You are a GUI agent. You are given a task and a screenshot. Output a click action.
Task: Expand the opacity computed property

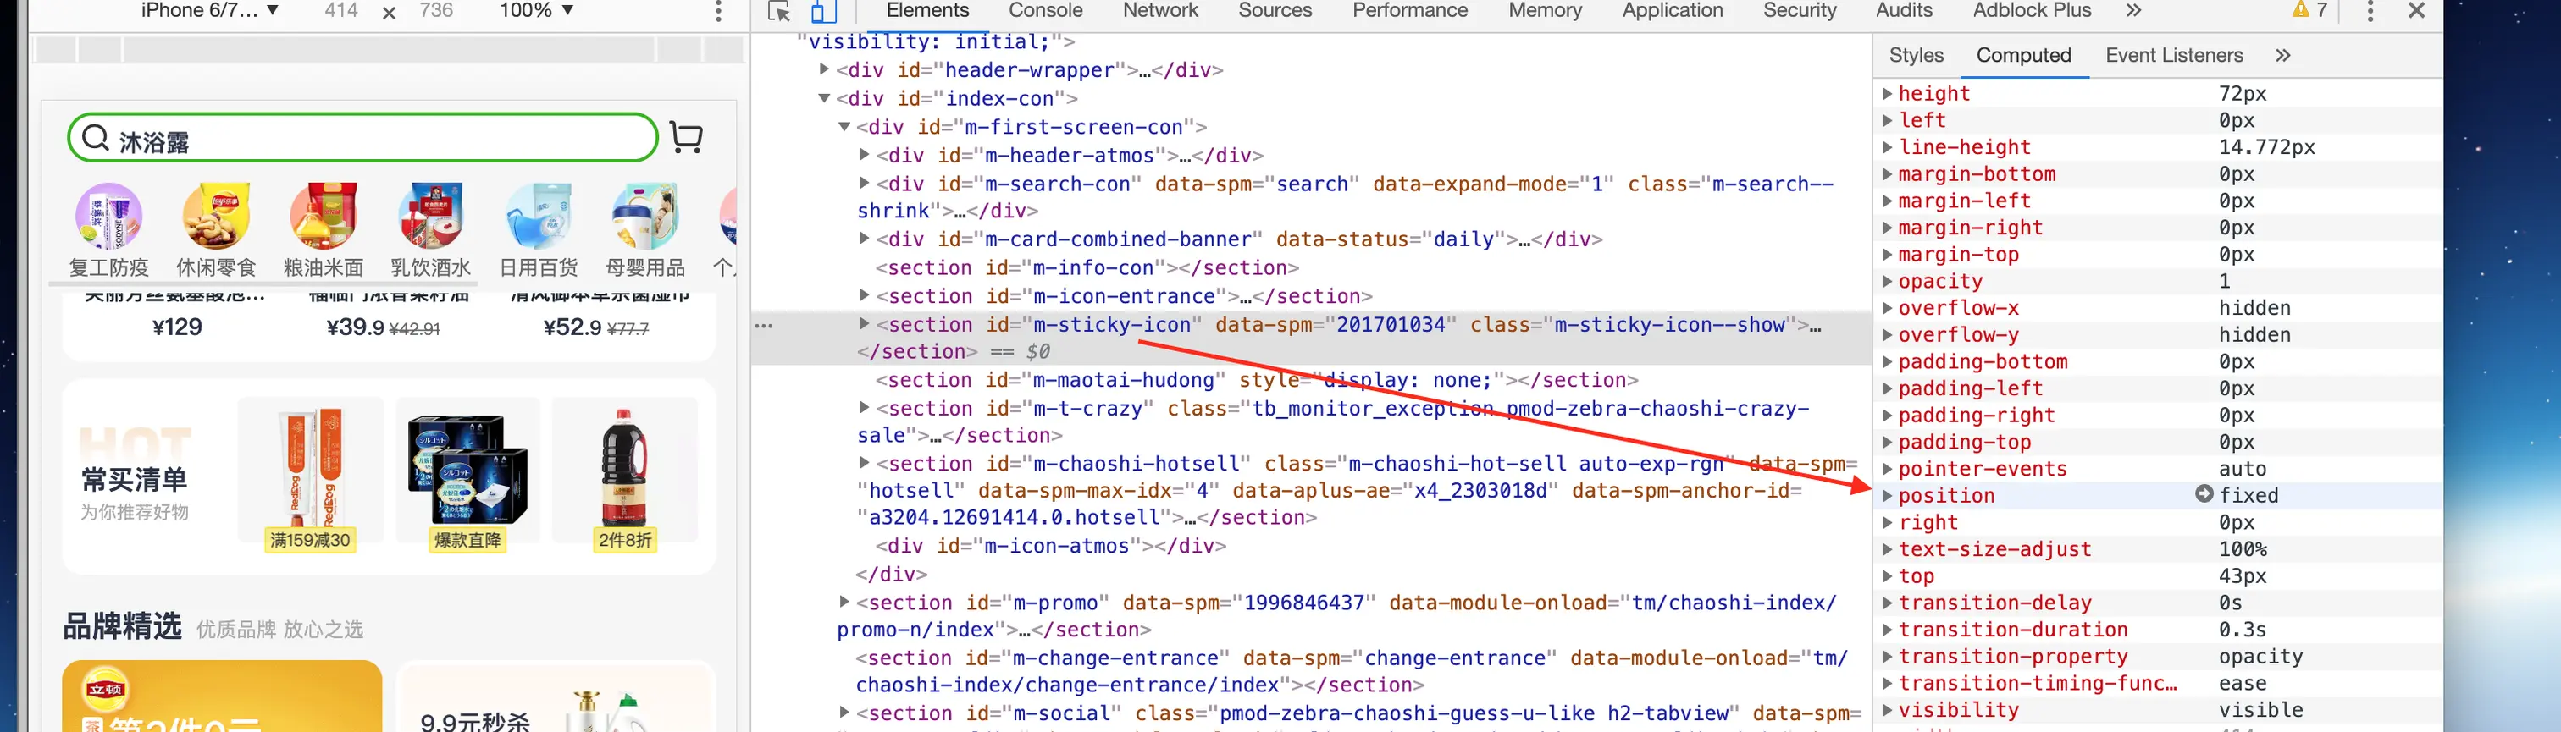tap(1886, 281)
